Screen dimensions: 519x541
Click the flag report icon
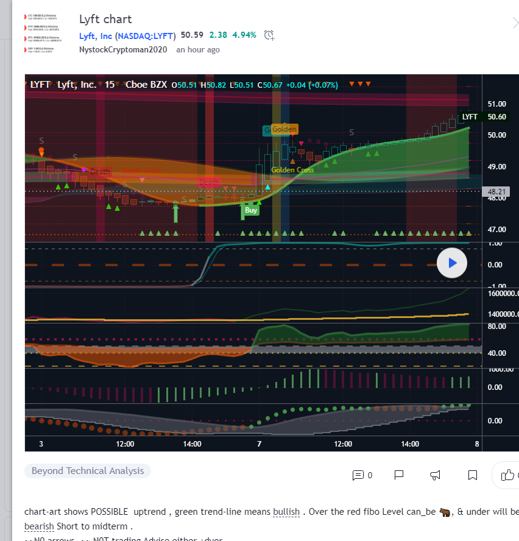399,475
